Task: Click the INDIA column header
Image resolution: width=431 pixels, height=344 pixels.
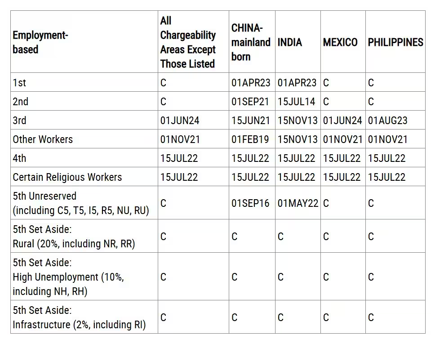Action: click(x=289, y=42)
